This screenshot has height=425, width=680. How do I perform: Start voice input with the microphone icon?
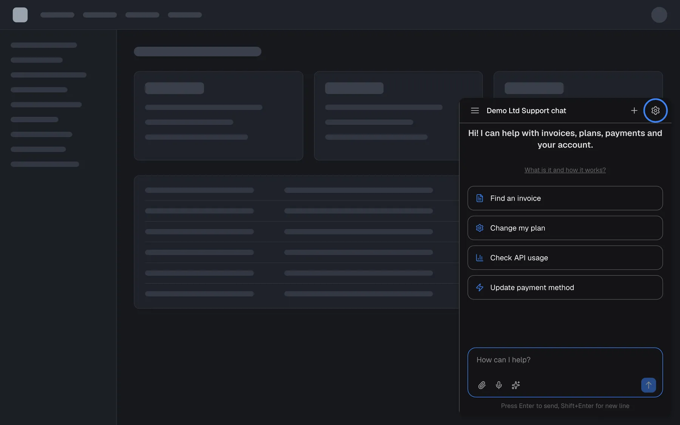(x=499, y=385)
